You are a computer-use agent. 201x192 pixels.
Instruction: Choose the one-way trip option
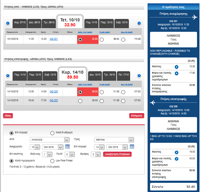[x=52, y=133]
